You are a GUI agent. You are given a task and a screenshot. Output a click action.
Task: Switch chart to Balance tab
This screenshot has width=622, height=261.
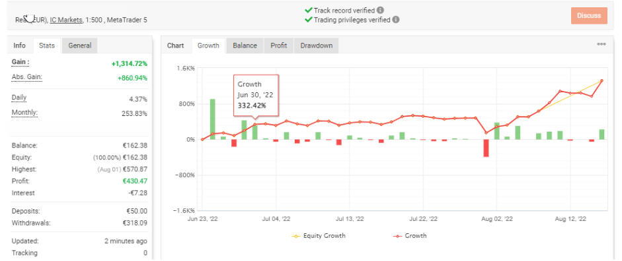pyautogui.click(x=245, y=45)
